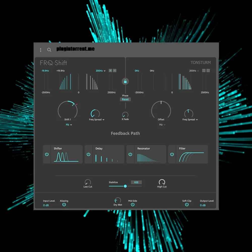This screenshot has height=252, width=252.
Task: Click the High Cut knob
Action: (x=162, y=182)
